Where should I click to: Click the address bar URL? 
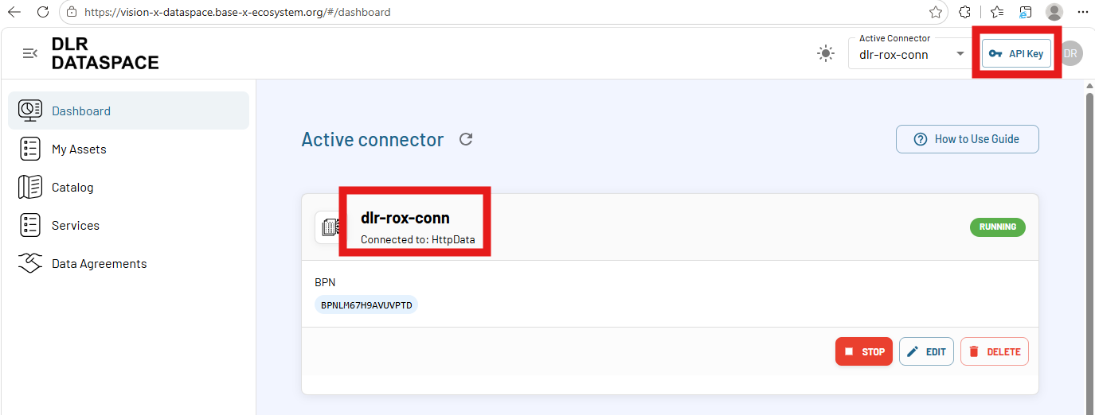pos(237,13)
